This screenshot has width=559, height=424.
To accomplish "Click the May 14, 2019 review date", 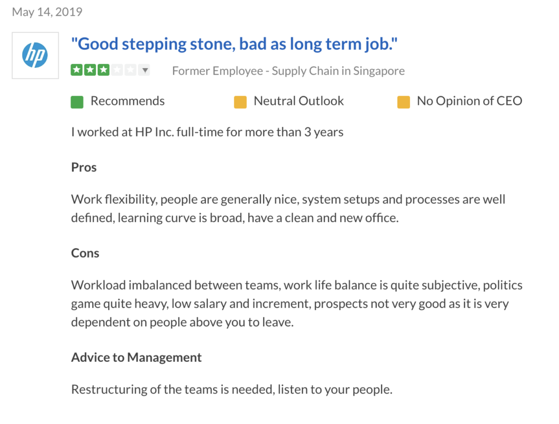I will coord(47,11).
